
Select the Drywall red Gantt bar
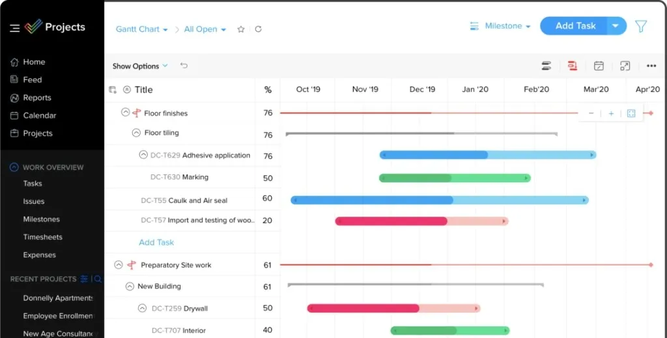click(394, 308)
